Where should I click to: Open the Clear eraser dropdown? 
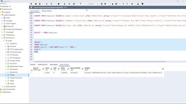pos(133,4)
